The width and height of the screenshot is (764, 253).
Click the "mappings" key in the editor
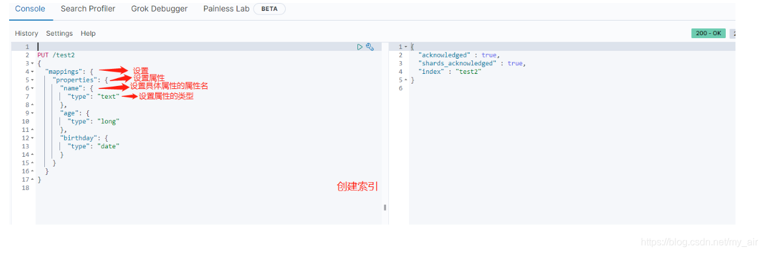tap(63, 72)
